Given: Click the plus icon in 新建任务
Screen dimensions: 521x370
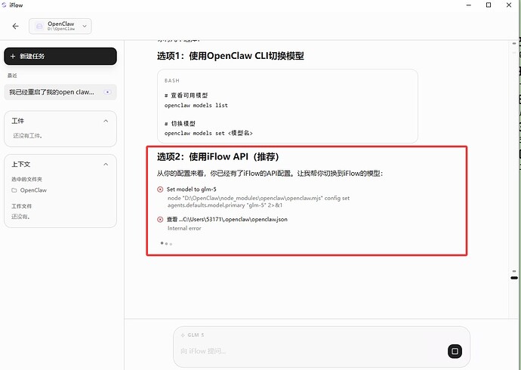Looking at the screenshot, I should pyautogui.click(x=13, y=57).
